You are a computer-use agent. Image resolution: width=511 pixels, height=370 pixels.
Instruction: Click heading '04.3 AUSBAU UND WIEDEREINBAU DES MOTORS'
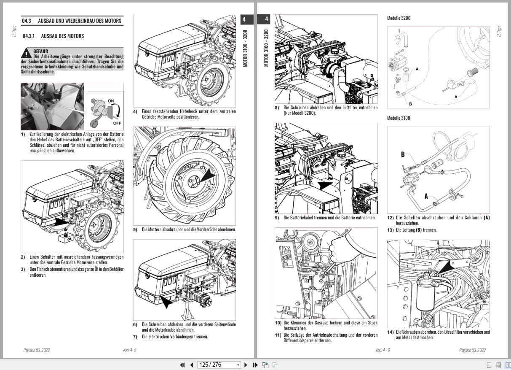[72, 21]
